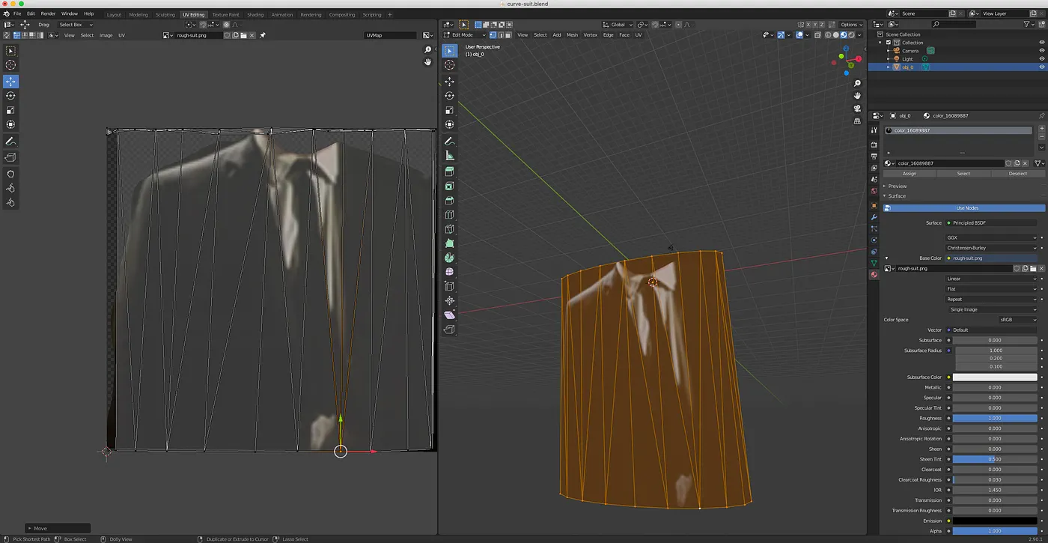This screenshot has height=543, width=1048.
Task: Click the zoom magnifier in the 3D viewport
Action: click(858, 84)
